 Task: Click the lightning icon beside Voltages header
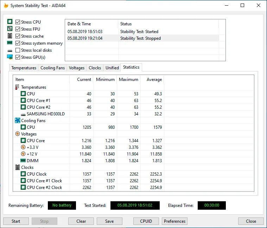click(x=18, y=134)
